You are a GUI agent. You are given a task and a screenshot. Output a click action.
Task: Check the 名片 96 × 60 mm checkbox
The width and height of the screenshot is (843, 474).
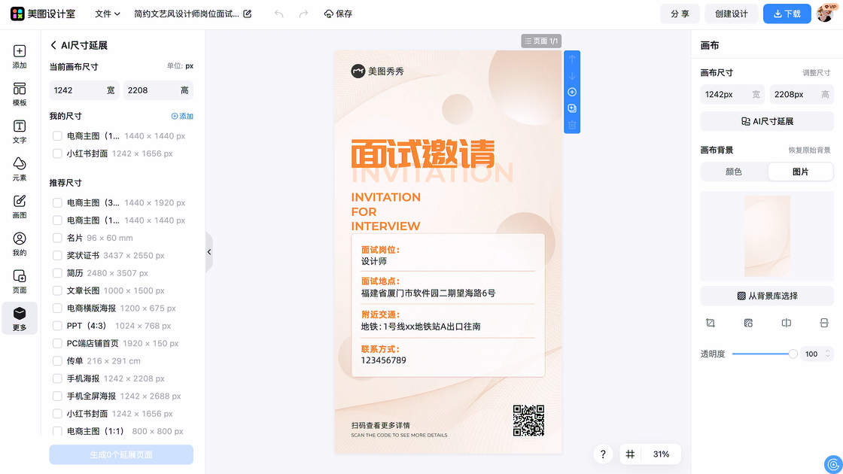pos(57,238)
